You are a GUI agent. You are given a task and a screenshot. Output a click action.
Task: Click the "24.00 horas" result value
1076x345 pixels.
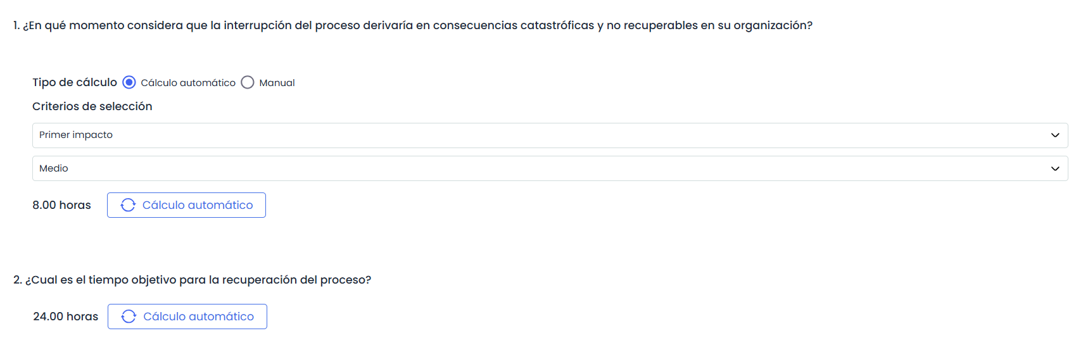(x=65, y=317)
